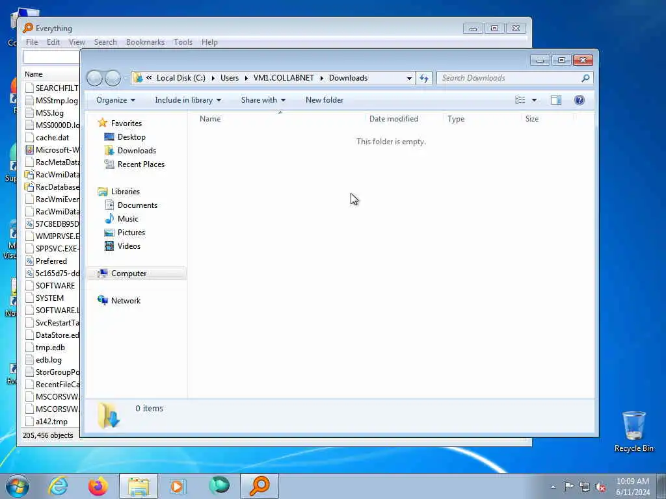Select SYSTEM entry in Everything list
Image resolution: width=666 pixels, height=499 pixels.
click(49, 298)
